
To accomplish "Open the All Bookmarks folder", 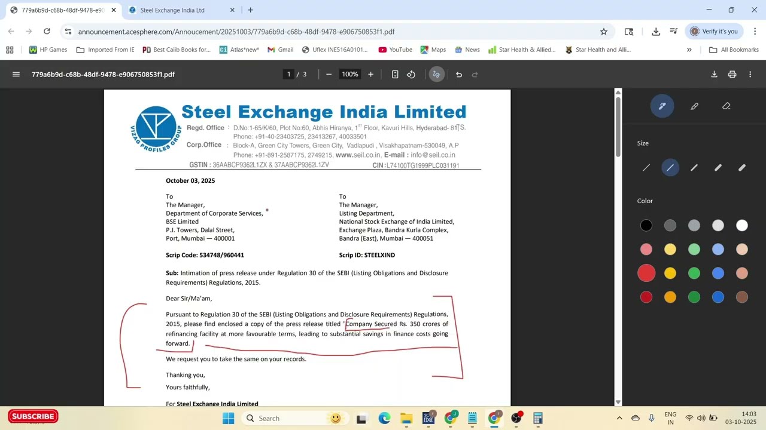I will click(734, 50).
